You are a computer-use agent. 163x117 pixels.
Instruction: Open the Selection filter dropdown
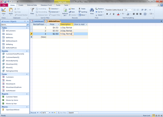tap(54, 9)
